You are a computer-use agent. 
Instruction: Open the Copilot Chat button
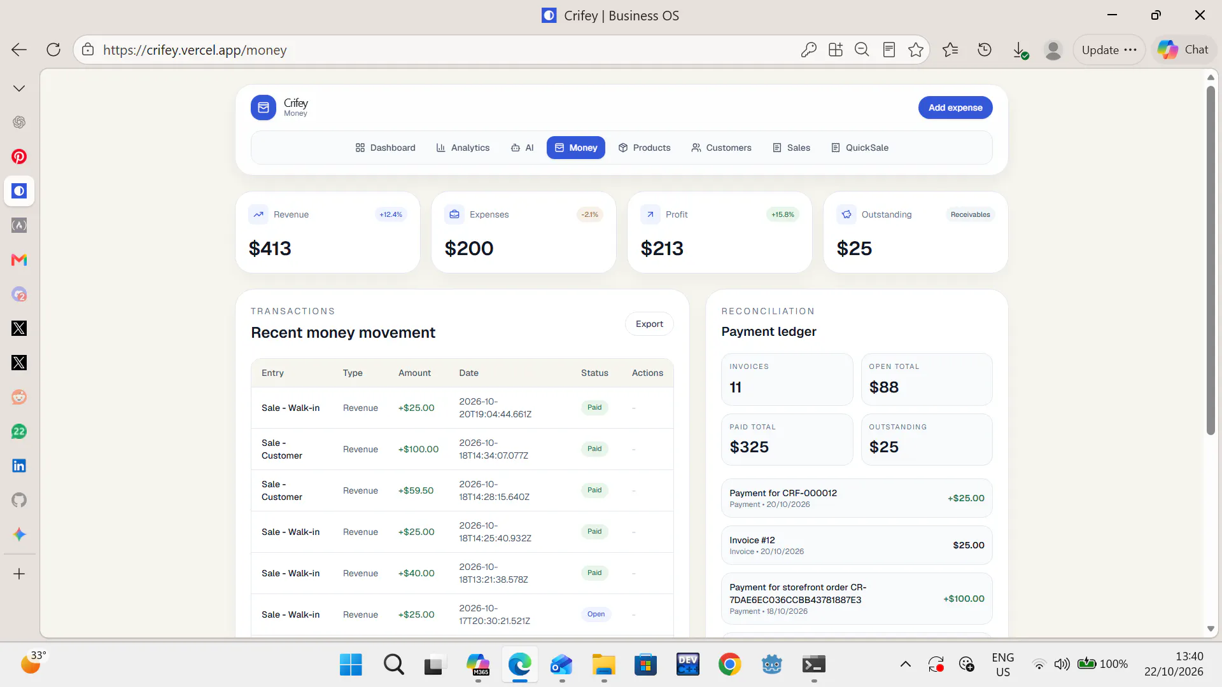pos(1184,50)
